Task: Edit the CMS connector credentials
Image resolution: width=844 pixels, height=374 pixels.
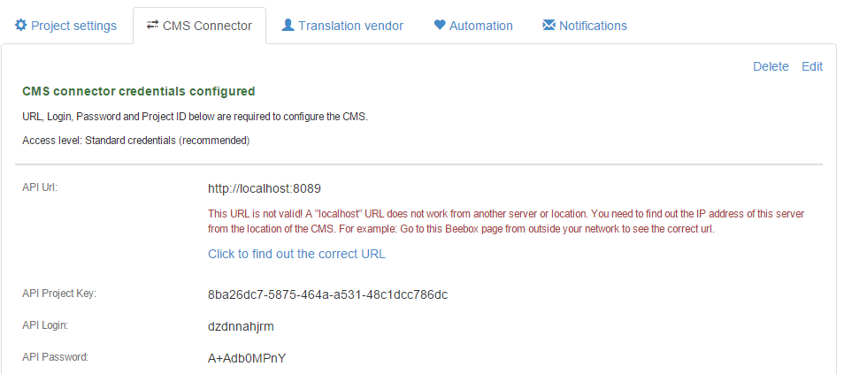Action: point(812,66)
